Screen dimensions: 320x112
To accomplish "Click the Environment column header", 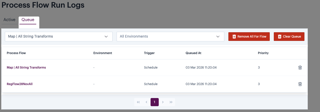I will click(x=103, y=53).
